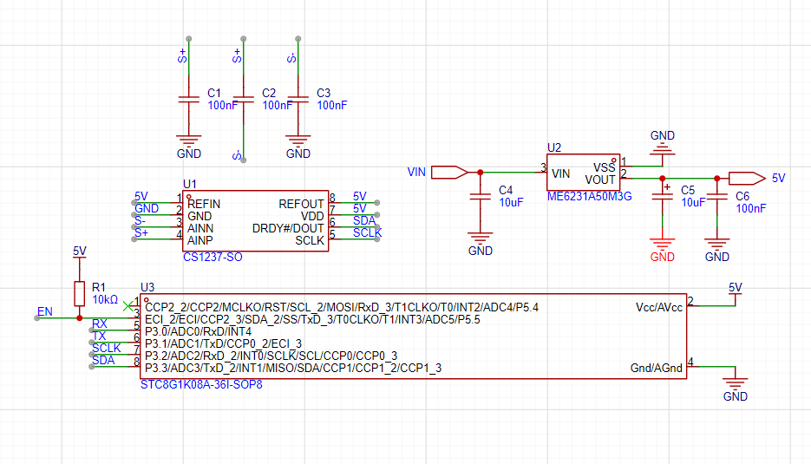Select the C3 capacitor symbol
Screen dimensions: 811x464
pos(298,100)
